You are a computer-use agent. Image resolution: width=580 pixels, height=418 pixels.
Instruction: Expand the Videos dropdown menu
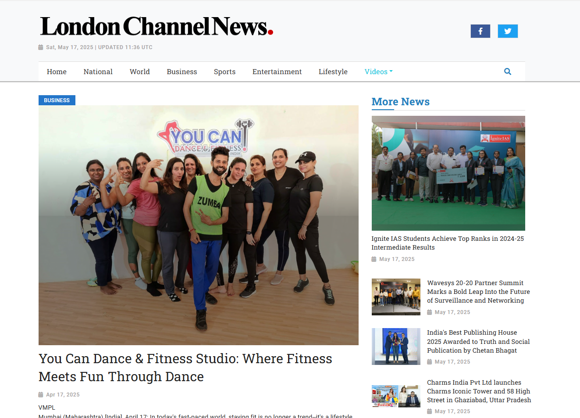(x=378, y=71)
